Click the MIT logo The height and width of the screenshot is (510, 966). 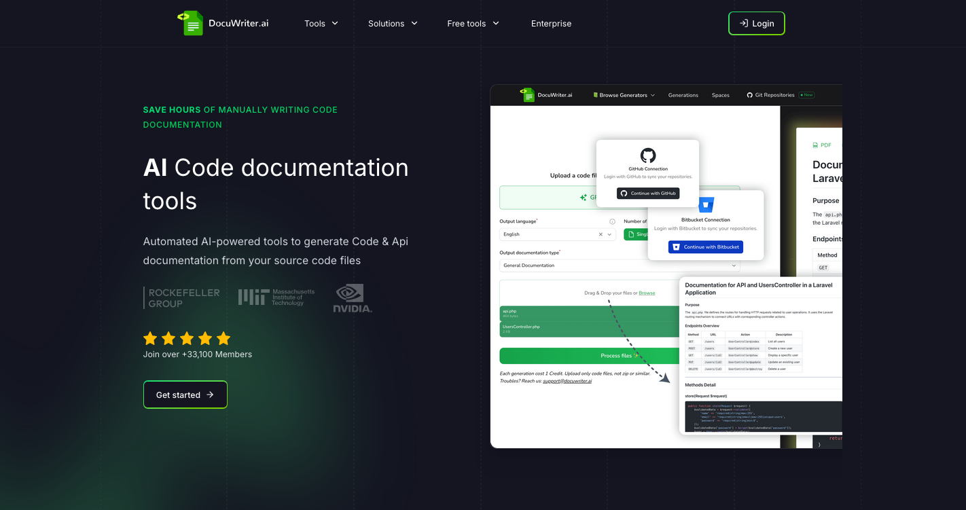(x=276, y=297)
